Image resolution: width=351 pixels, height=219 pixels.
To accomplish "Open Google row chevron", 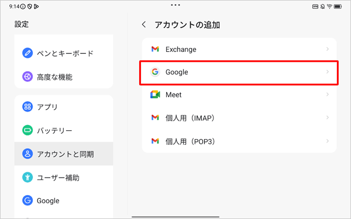I will (328, 72).
